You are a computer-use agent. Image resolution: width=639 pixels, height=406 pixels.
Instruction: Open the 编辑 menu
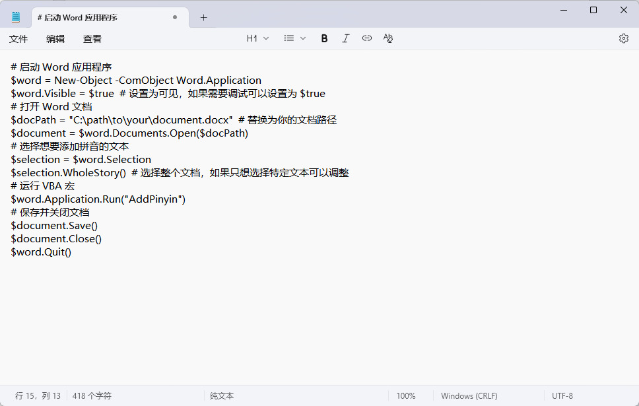55,39
